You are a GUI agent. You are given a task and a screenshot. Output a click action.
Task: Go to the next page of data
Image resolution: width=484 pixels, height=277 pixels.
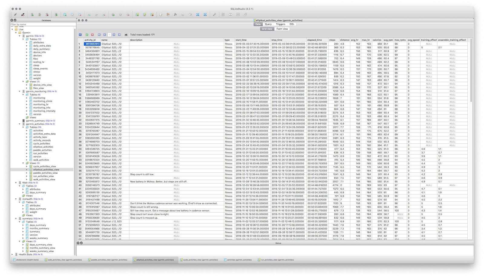114,35
